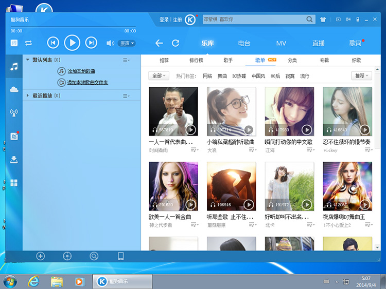The width and height of the screenshot is (386, 289).
Task: Click the 登录 login link
Action: coord(164,20)
